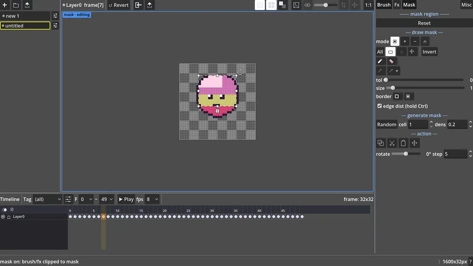Select the add mask mode plus button

pyautogui.click(x=405, y=42)
